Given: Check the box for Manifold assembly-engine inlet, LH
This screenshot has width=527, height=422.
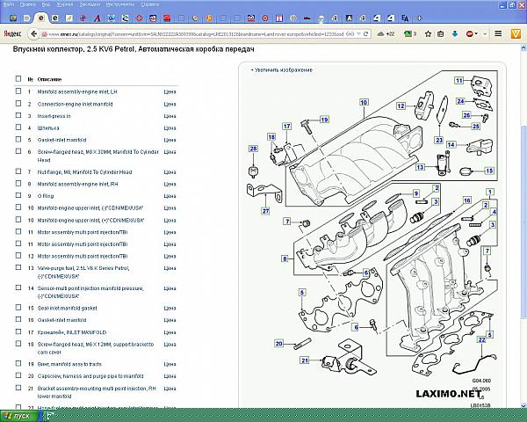Looking at the screenshot, I should click(18, 91).
